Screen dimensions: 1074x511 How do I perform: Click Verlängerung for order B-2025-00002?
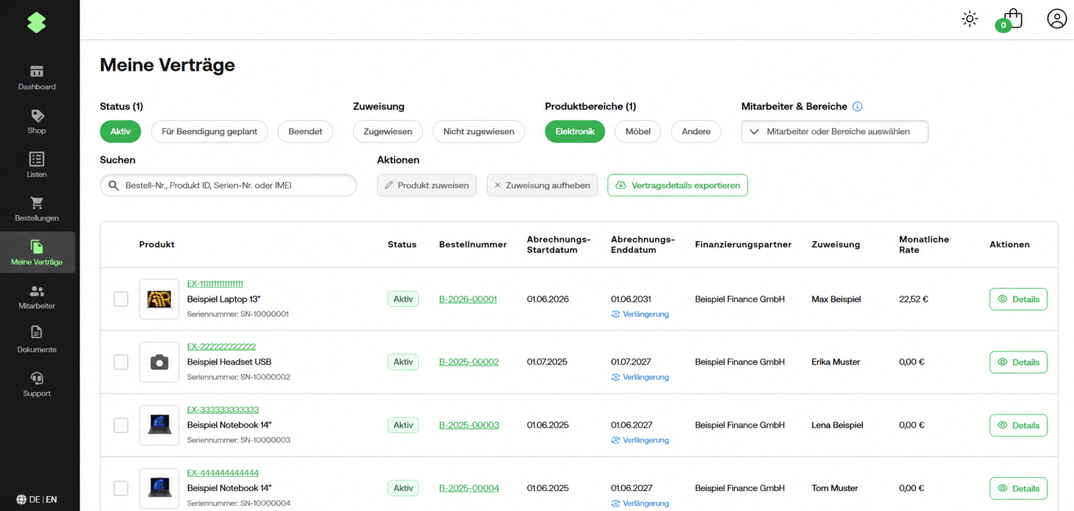[x=640, y=377]
